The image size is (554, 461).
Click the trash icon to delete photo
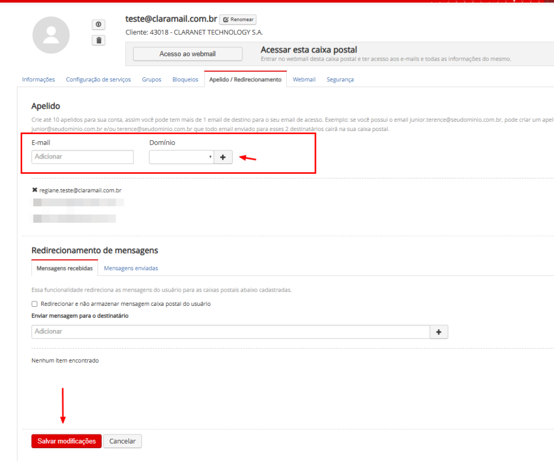click(x=98, y=40)
